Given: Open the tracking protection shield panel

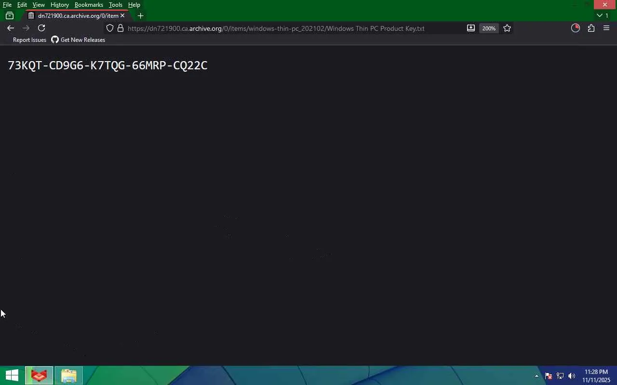Looking at the screenshot, I should tap(110, 28).
